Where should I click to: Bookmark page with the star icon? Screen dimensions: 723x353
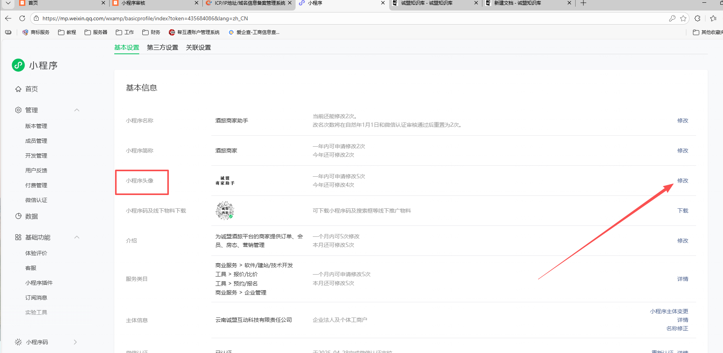tap(683, 18)
